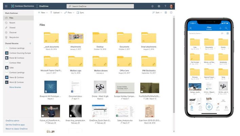The height and width of the screenshot is (136, 240).
Task: Click Get the OneDrive apps link
Action: click(x=15, y=125)
